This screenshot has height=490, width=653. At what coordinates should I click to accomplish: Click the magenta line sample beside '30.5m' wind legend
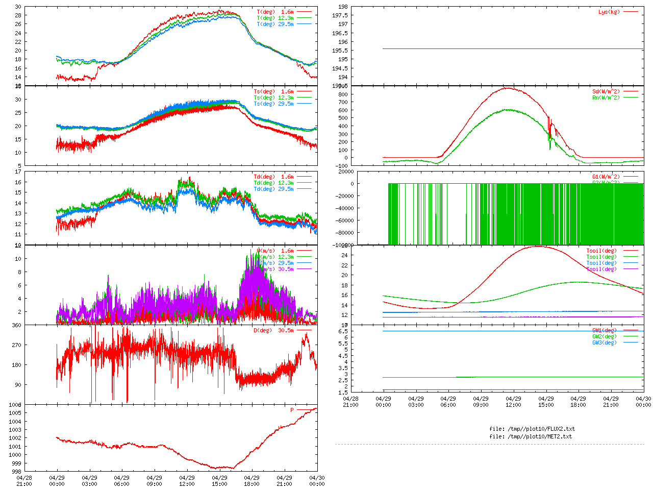point(305,269)
